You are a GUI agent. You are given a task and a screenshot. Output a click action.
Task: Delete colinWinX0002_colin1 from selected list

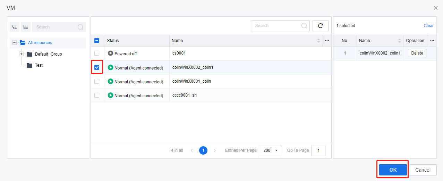[x=417, y=53]
